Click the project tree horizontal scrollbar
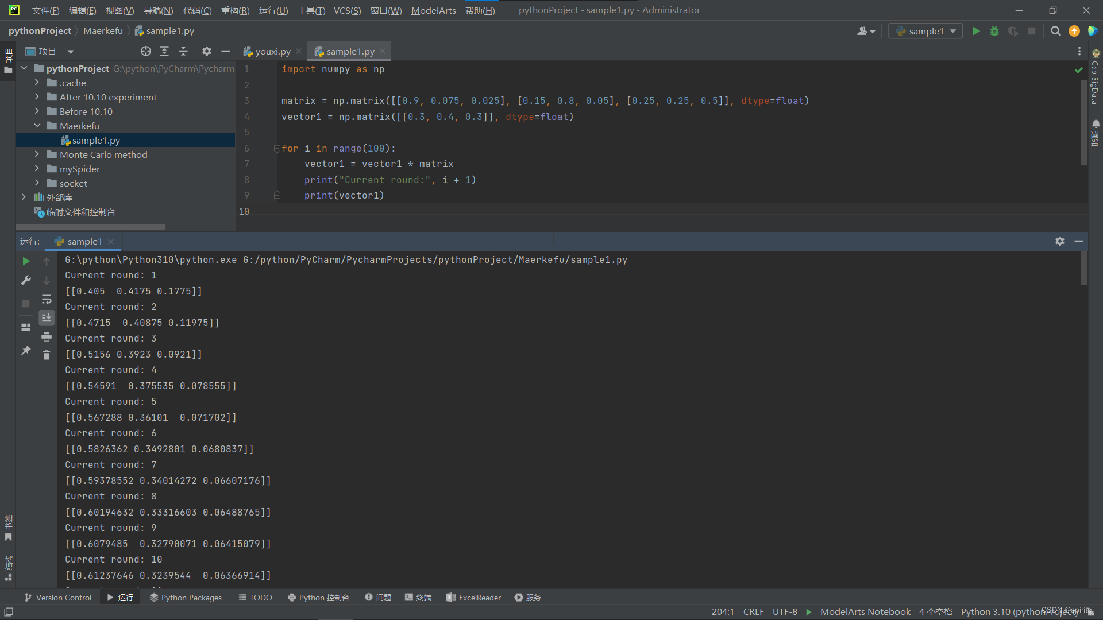 pyautogui.click(x=92, y=227)
